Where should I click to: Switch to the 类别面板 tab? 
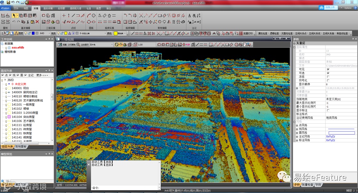tap(20, 146)
